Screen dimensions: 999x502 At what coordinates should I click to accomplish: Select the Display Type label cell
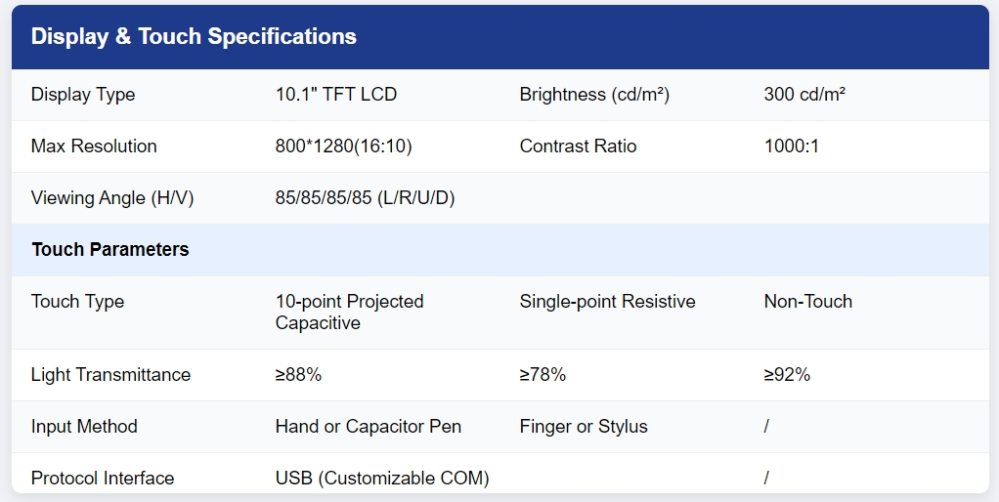pos(83,95)
